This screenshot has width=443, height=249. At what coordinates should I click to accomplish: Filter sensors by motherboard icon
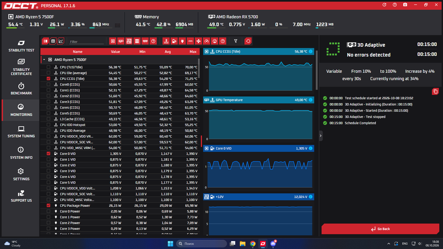[129, 41]
